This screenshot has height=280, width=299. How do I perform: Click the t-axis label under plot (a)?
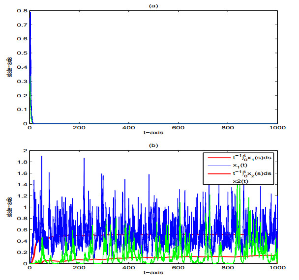coord(153,134)
